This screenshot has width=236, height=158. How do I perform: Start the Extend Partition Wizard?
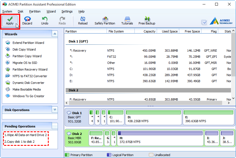pyautogui.click(x=28, y=43)
